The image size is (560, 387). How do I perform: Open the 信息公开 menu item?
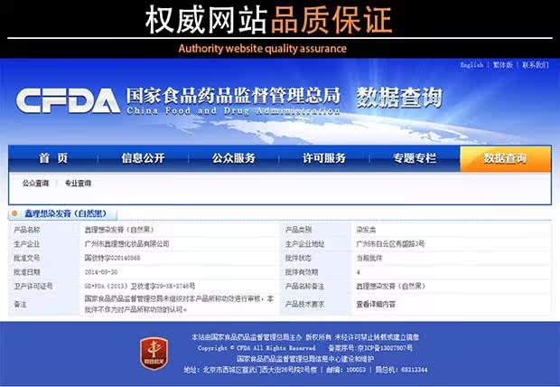tap(143, 158)
